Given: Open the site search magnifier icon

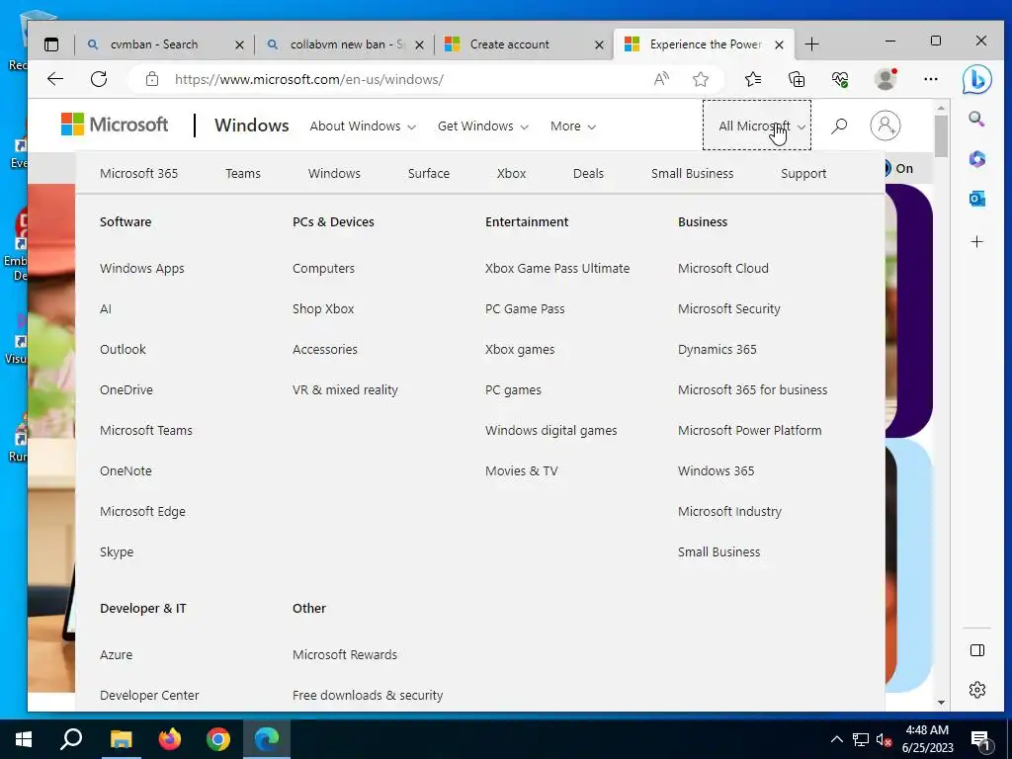Looking at the screenshot, I should 839,126.
